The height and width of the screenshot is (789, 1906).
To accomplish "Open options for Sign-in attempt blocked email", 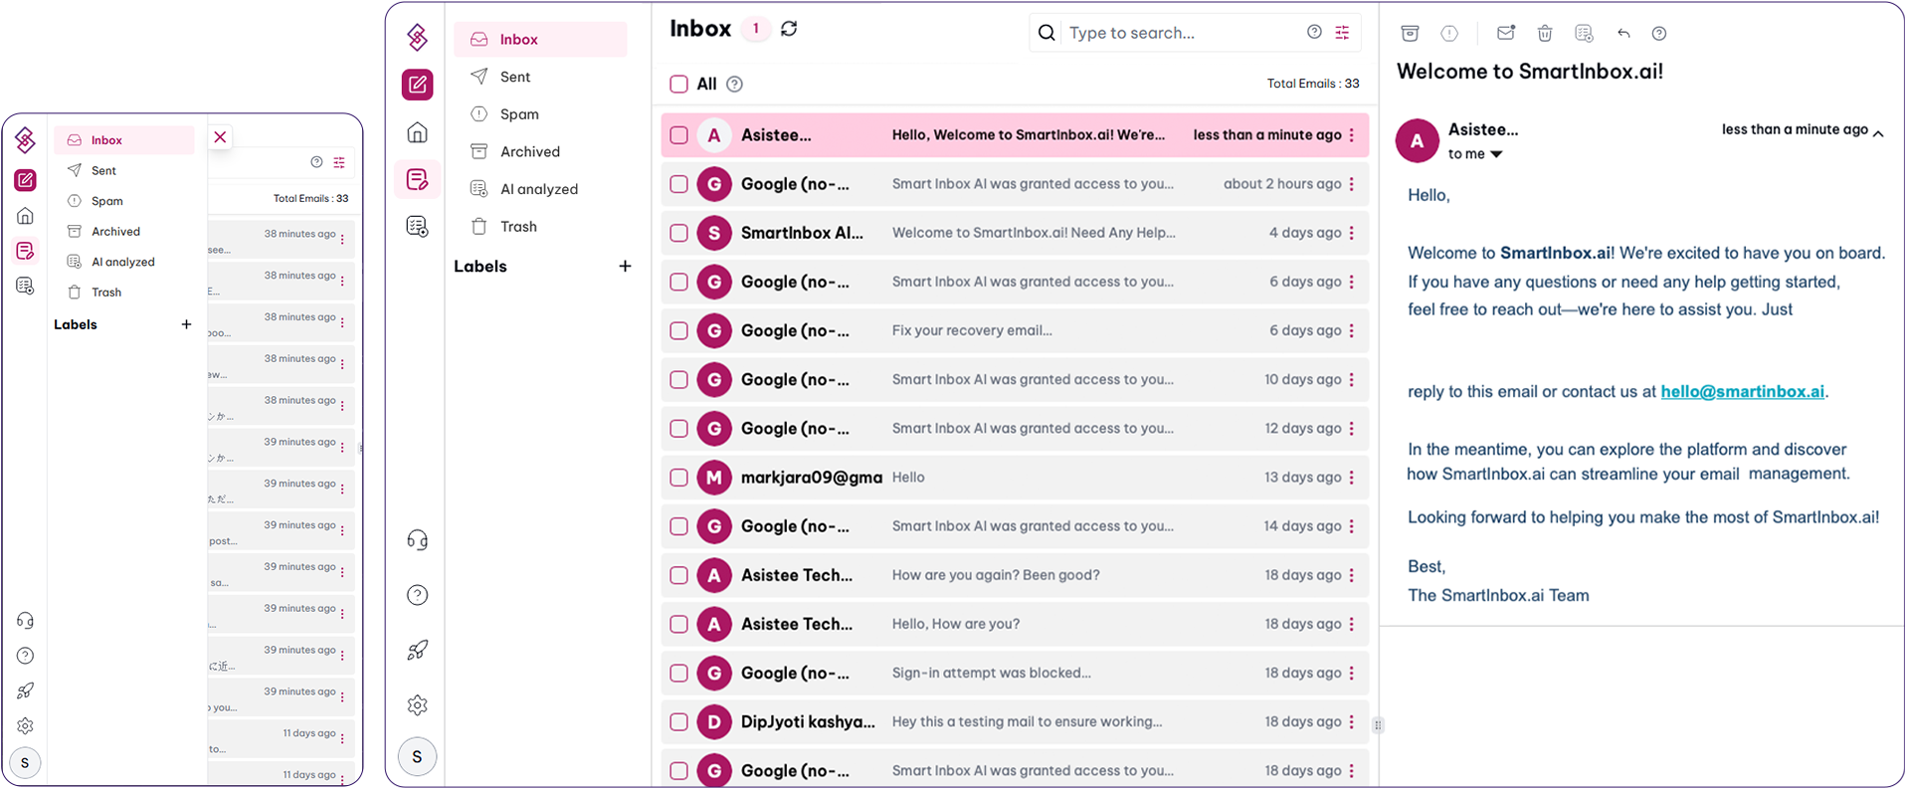I will click(x=1351, y=673).
